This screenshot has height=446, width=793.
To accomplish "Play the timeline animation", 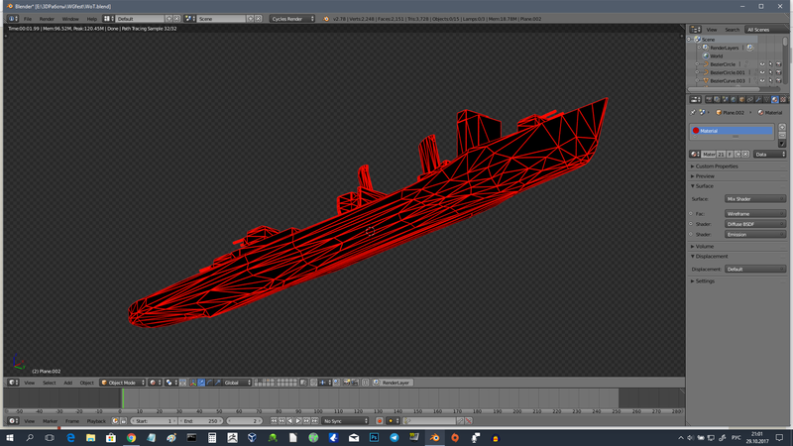I will point(298,420).
